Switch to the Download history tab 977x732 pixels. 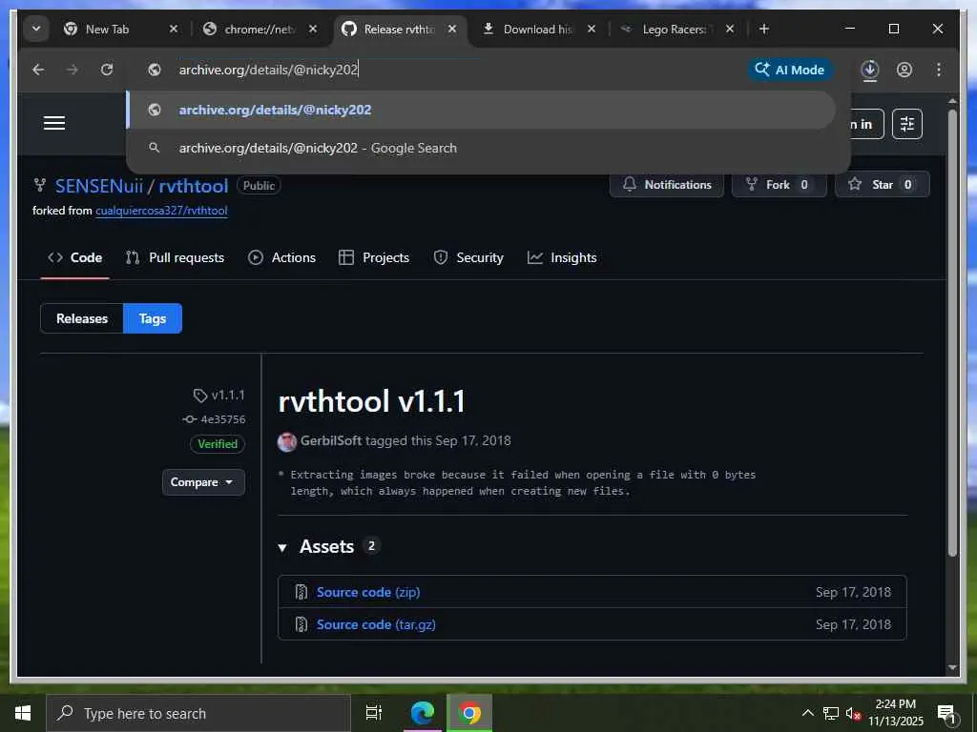(x=539, y=30)
